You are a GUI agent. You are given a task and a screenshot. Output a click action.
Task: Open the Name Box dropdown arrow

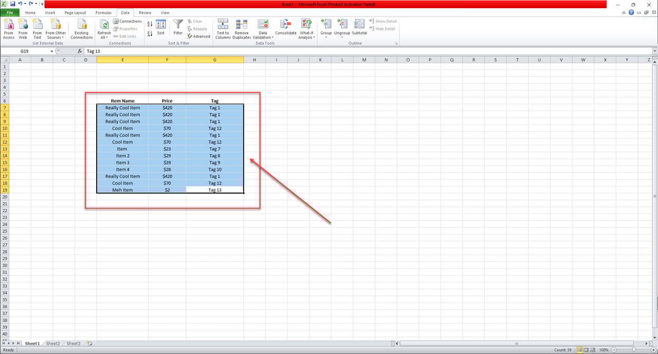[52, 51]
